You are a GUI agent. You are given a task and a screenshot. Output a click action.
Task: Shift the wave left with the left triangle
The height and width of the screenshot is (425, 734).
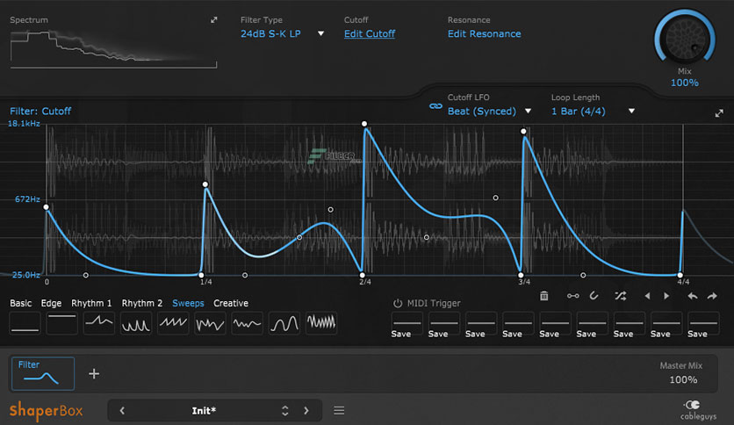point(647,297)
